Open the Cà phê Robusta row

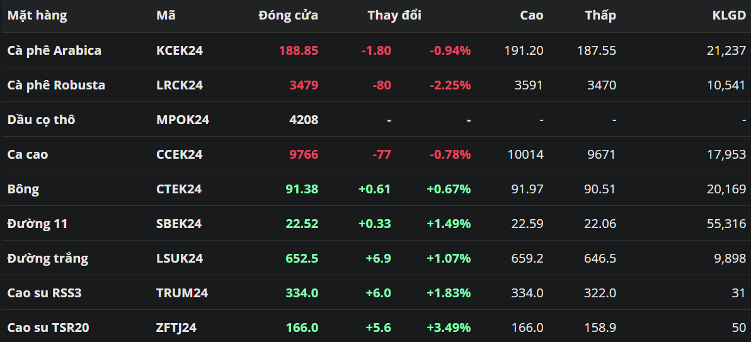(x=56, y=85)
